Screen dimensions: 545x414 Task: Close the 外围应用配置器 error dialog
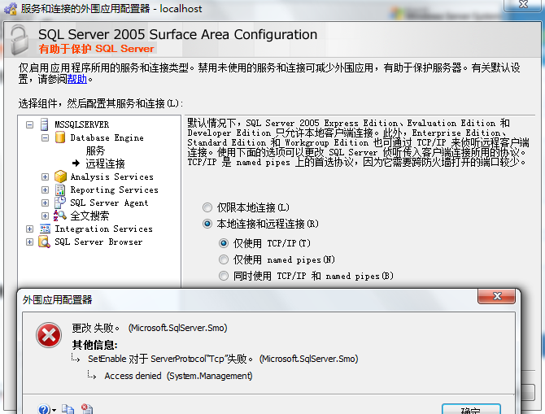[497, 296]
